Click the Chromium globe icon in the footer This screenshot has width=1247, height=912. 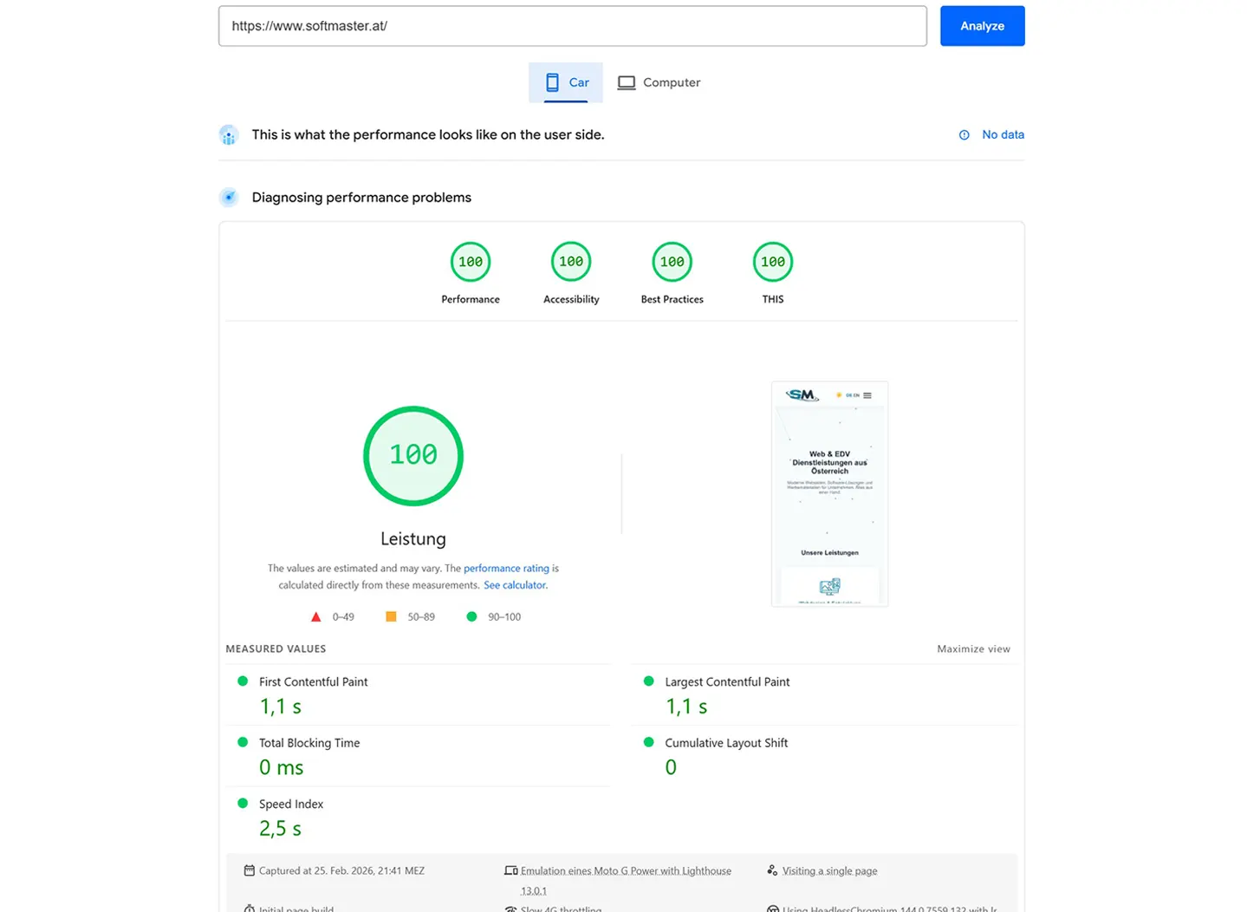(x=772, y=909)
